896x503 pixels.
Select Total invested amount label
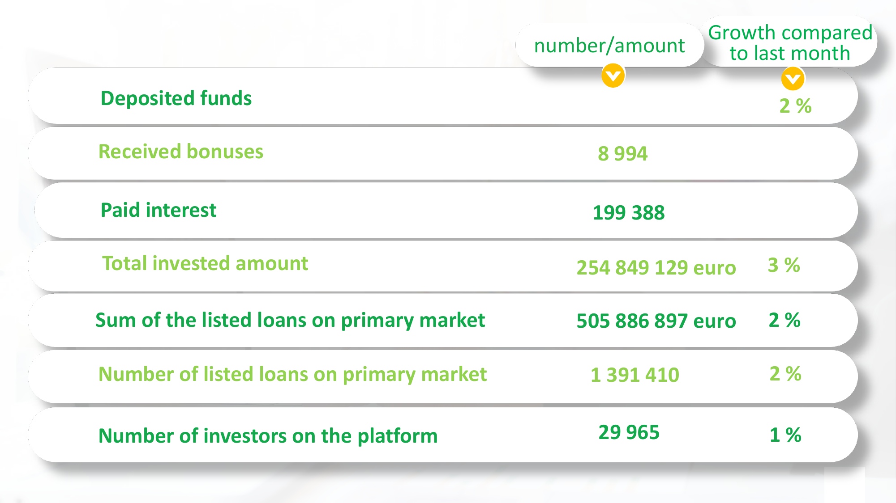205,263
